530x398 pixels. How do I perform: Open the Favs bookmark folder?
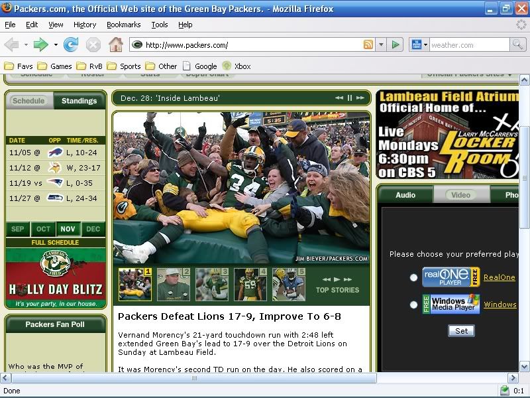[x=19, y=66]
